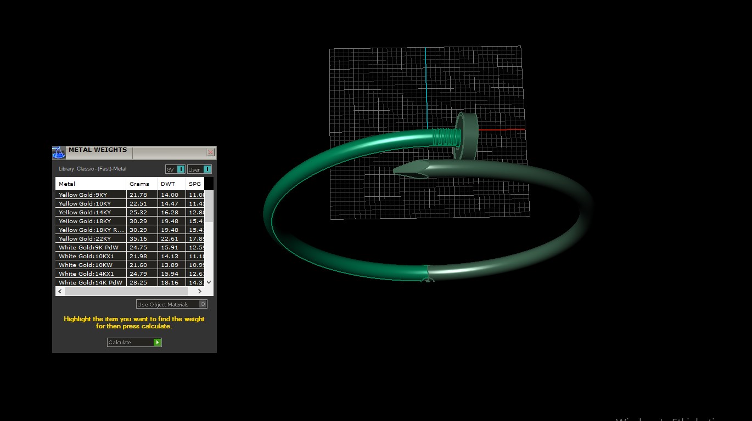Click the left arrow of the horizontal scrollbar
The image size is (752, 421).
click(60, 291)
